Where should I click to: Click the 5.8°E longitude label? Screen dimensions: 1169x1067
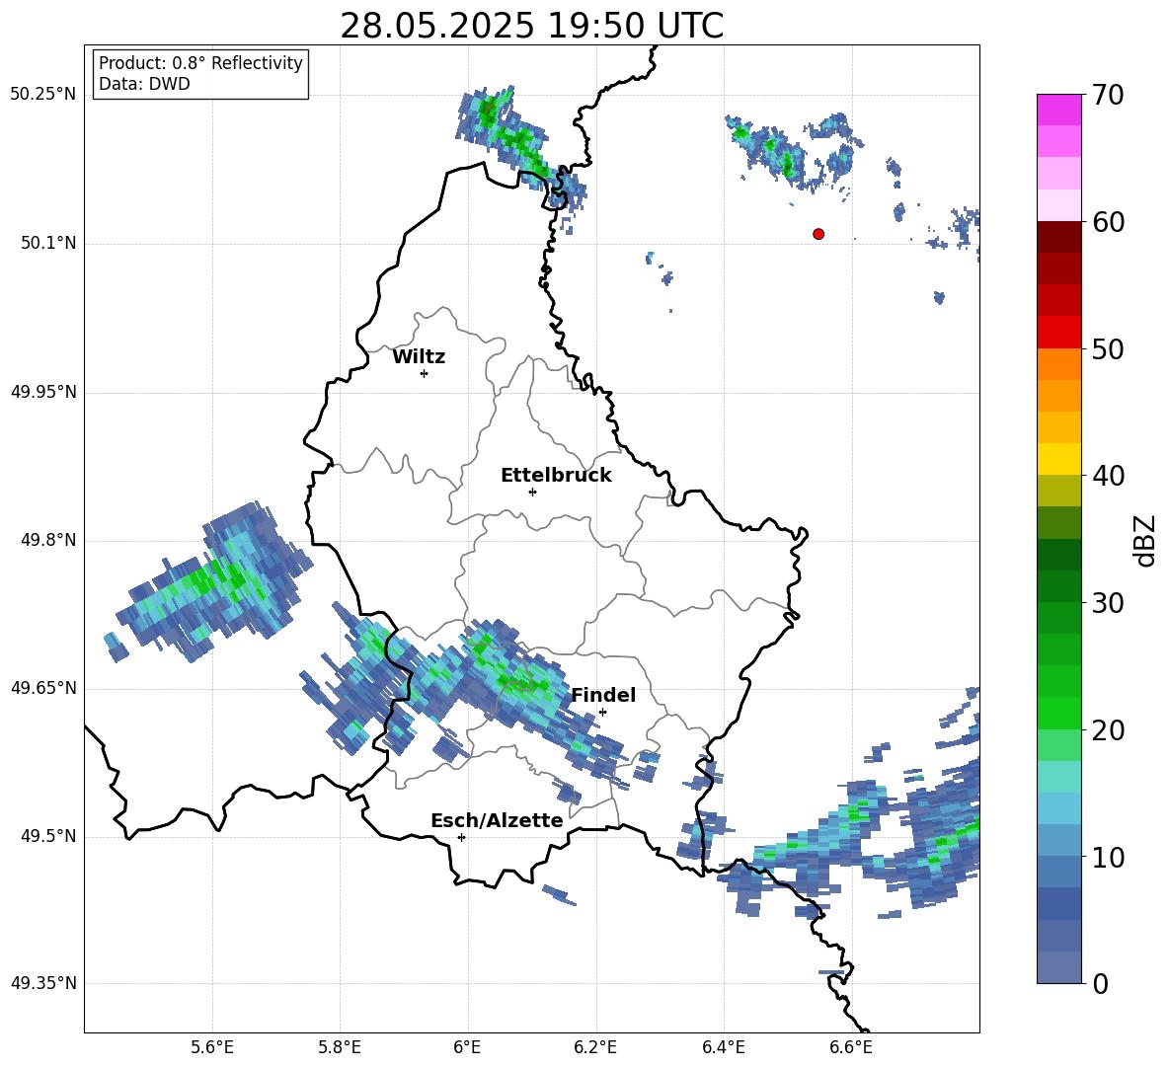coord(340,1047)
